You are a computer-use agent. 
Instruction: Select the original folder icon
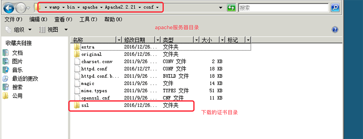tap(77, 54)
